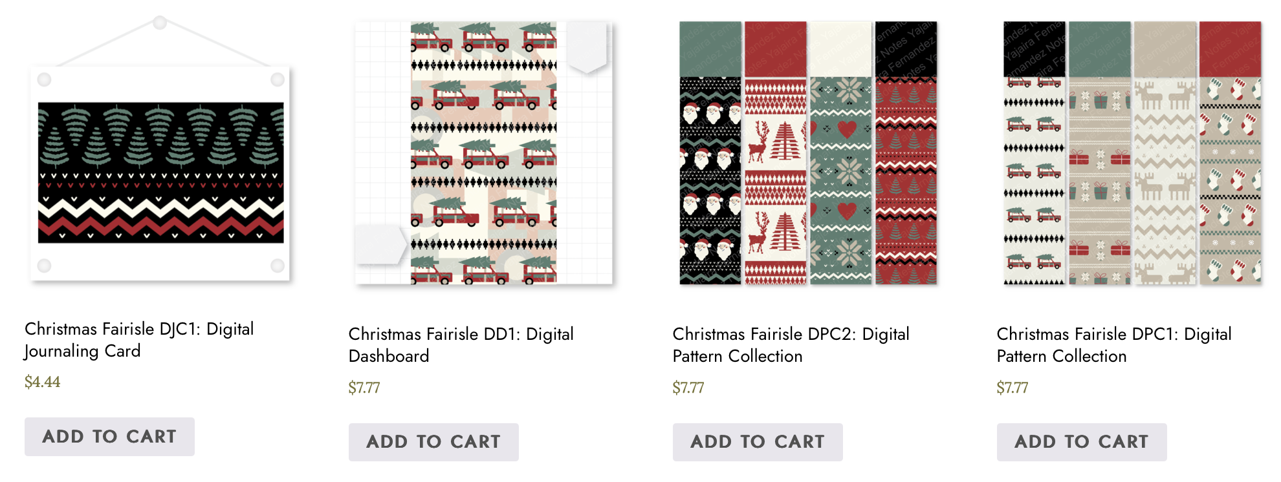This screenshot has height=482, width=1281.
Task: Open Christmas Fairisle DD1 Digital Dashboard title
Action: tap(461, 345)
